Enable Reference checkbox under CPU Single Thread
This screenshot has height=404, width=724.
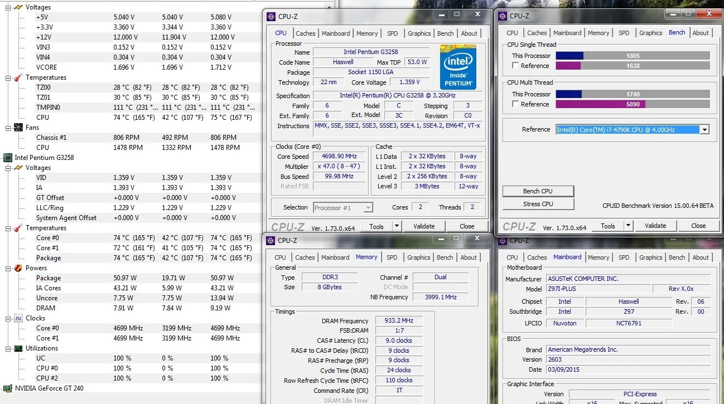[x=515, y=65]
